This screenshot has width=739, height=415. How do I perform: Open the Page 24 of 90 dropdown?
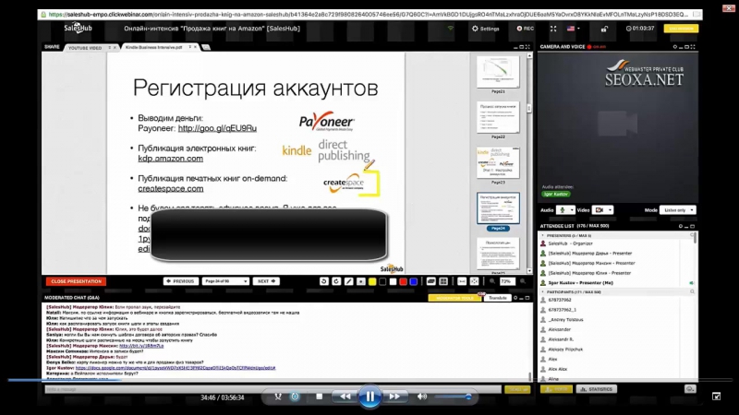click(225, 281)
